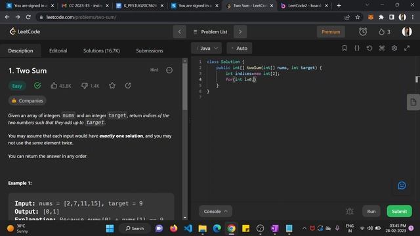The image size is (420, 236).
Task: Click the solved checkmark icon
Action: tap(37, 86)
